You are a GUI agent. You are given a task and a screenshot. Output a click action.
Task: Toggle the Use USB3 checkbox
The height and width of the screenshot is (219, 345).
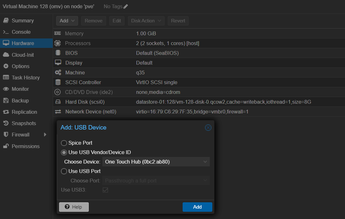tap(105, 190)
